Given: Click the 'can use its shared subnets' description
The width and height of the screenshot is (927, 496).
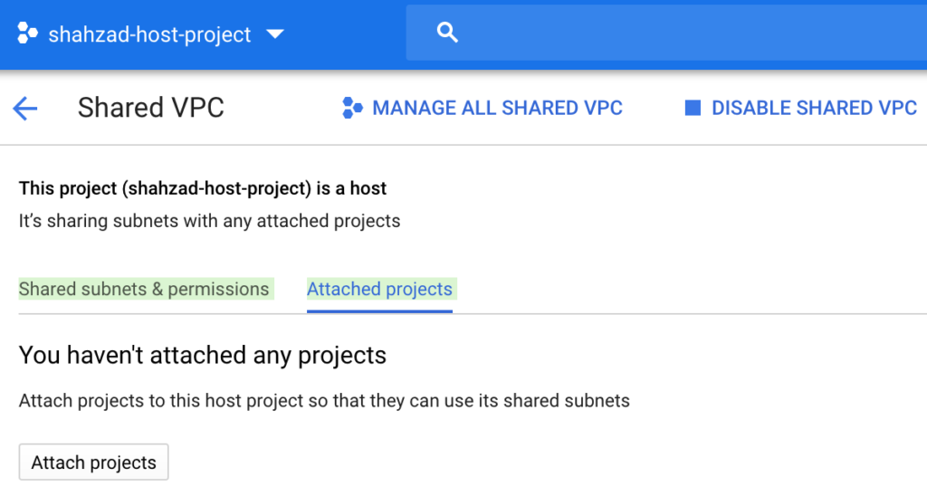Looking at the screenshot, I should click(x=324, y=401).
